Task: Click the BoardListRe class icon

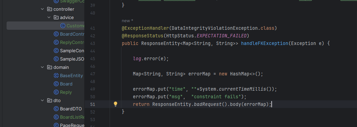Action: tap(56, 117)
